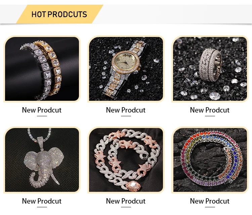Open the elephant pendant necklace image

tap(42, 160)
